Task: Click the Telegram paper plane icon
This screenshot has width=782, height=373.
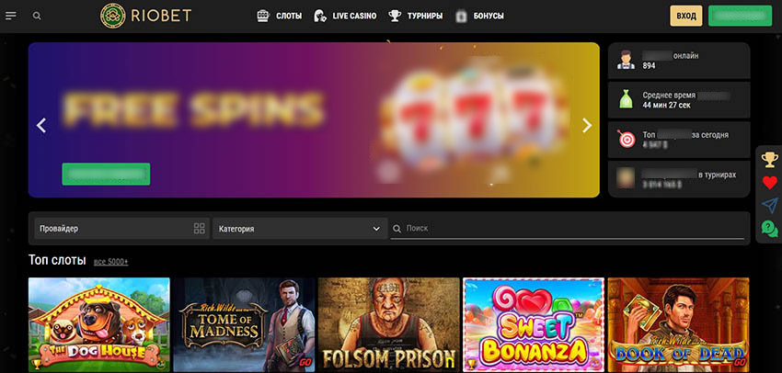Action: pyautogui.click(x=769, y=206)
